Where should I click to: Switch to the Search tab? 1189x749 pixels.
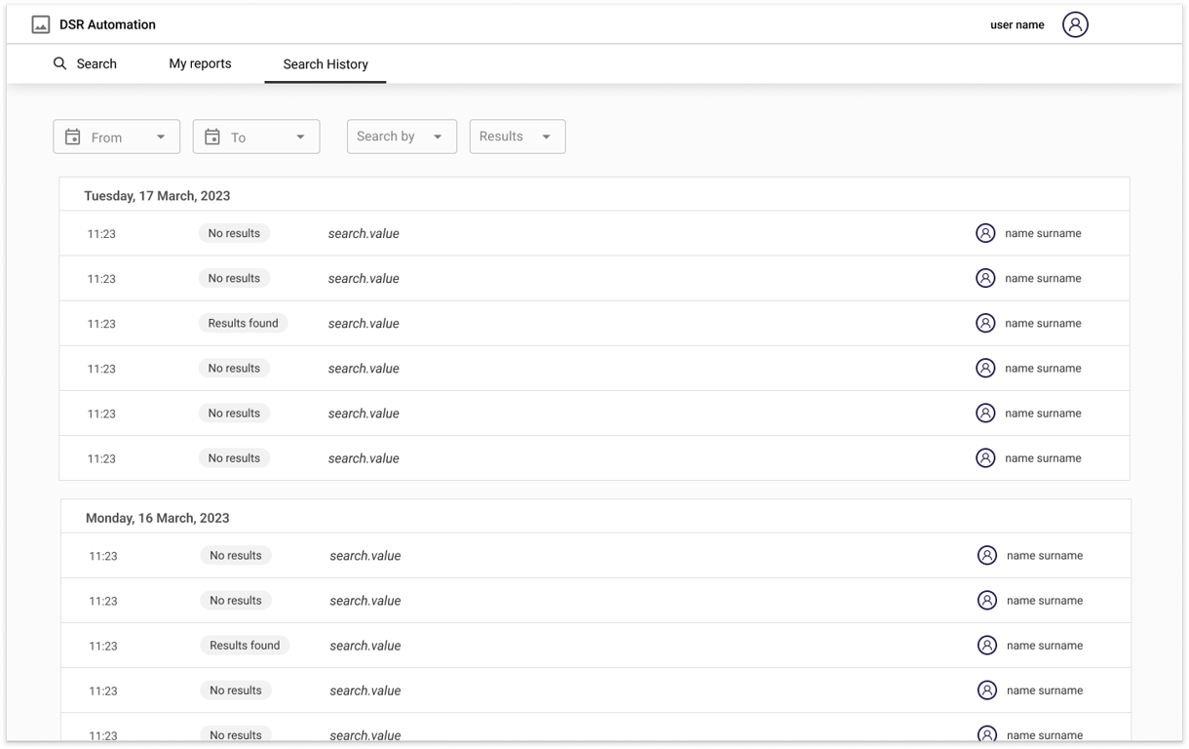coord(85,63)
